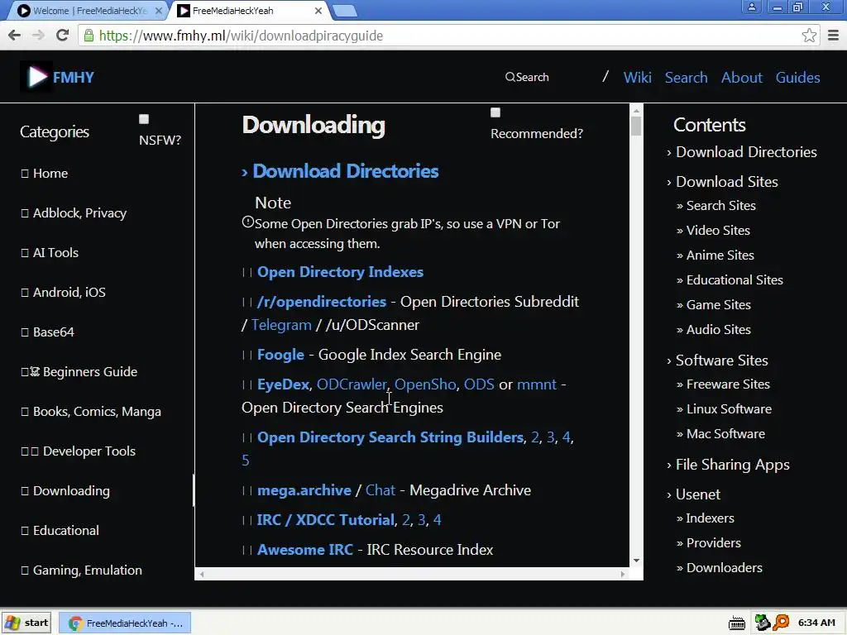Collapse the Download Directories heading chevron
The image size is (847, 635).
pyautogui.click(x=245, y=172)
